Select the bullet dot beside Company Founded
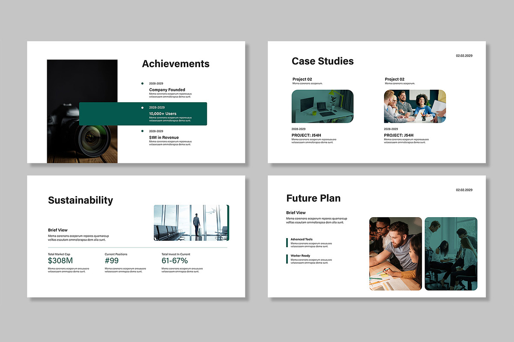 tap(142, 83)
